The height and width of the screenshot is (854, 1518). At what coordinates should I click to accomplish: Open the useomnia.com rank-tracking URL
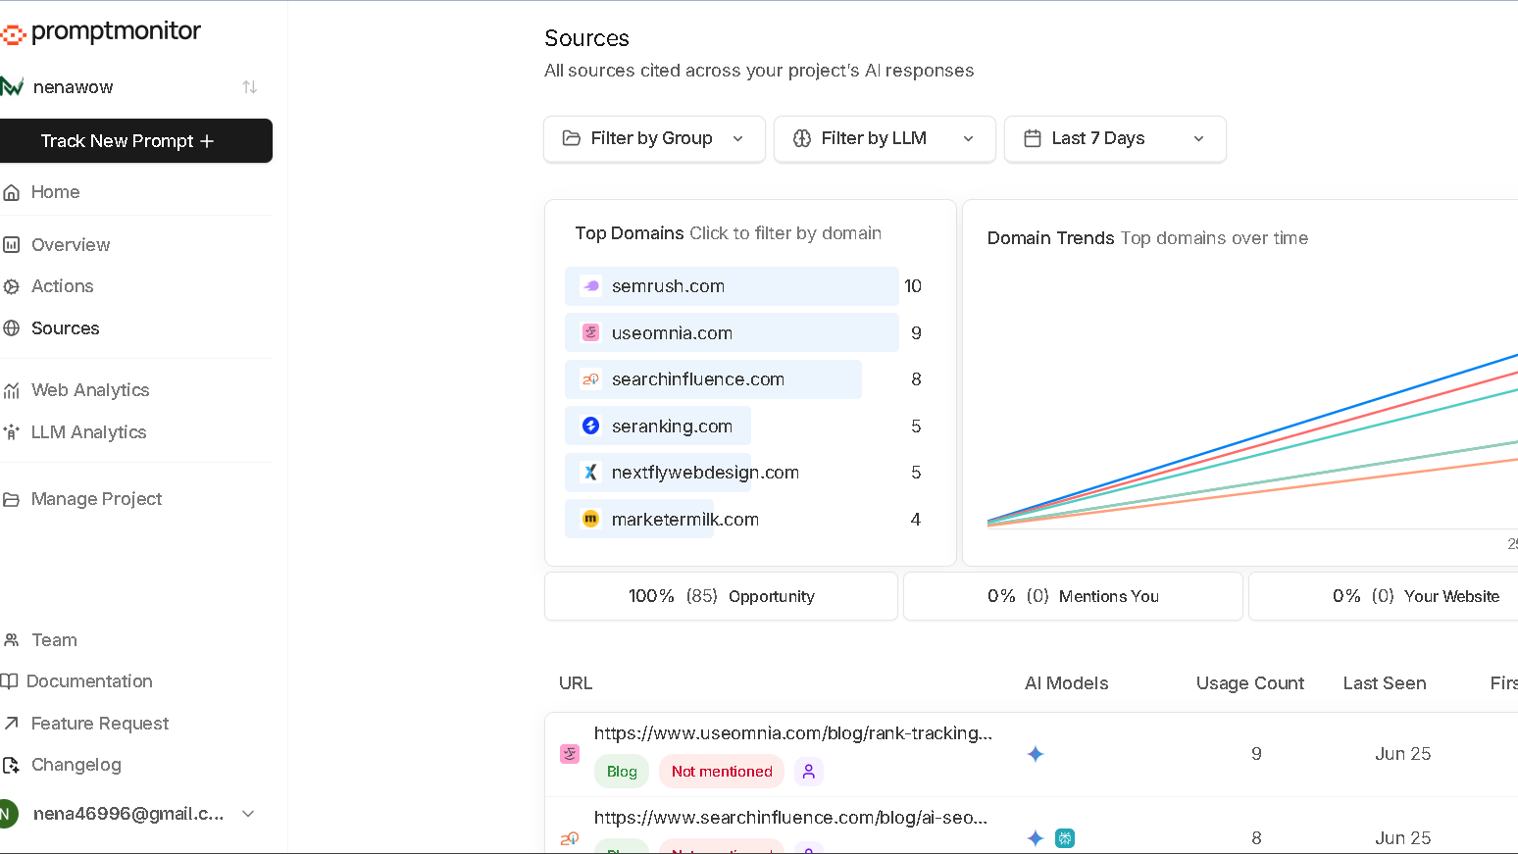pyautogui.click(x=792, y=733)
